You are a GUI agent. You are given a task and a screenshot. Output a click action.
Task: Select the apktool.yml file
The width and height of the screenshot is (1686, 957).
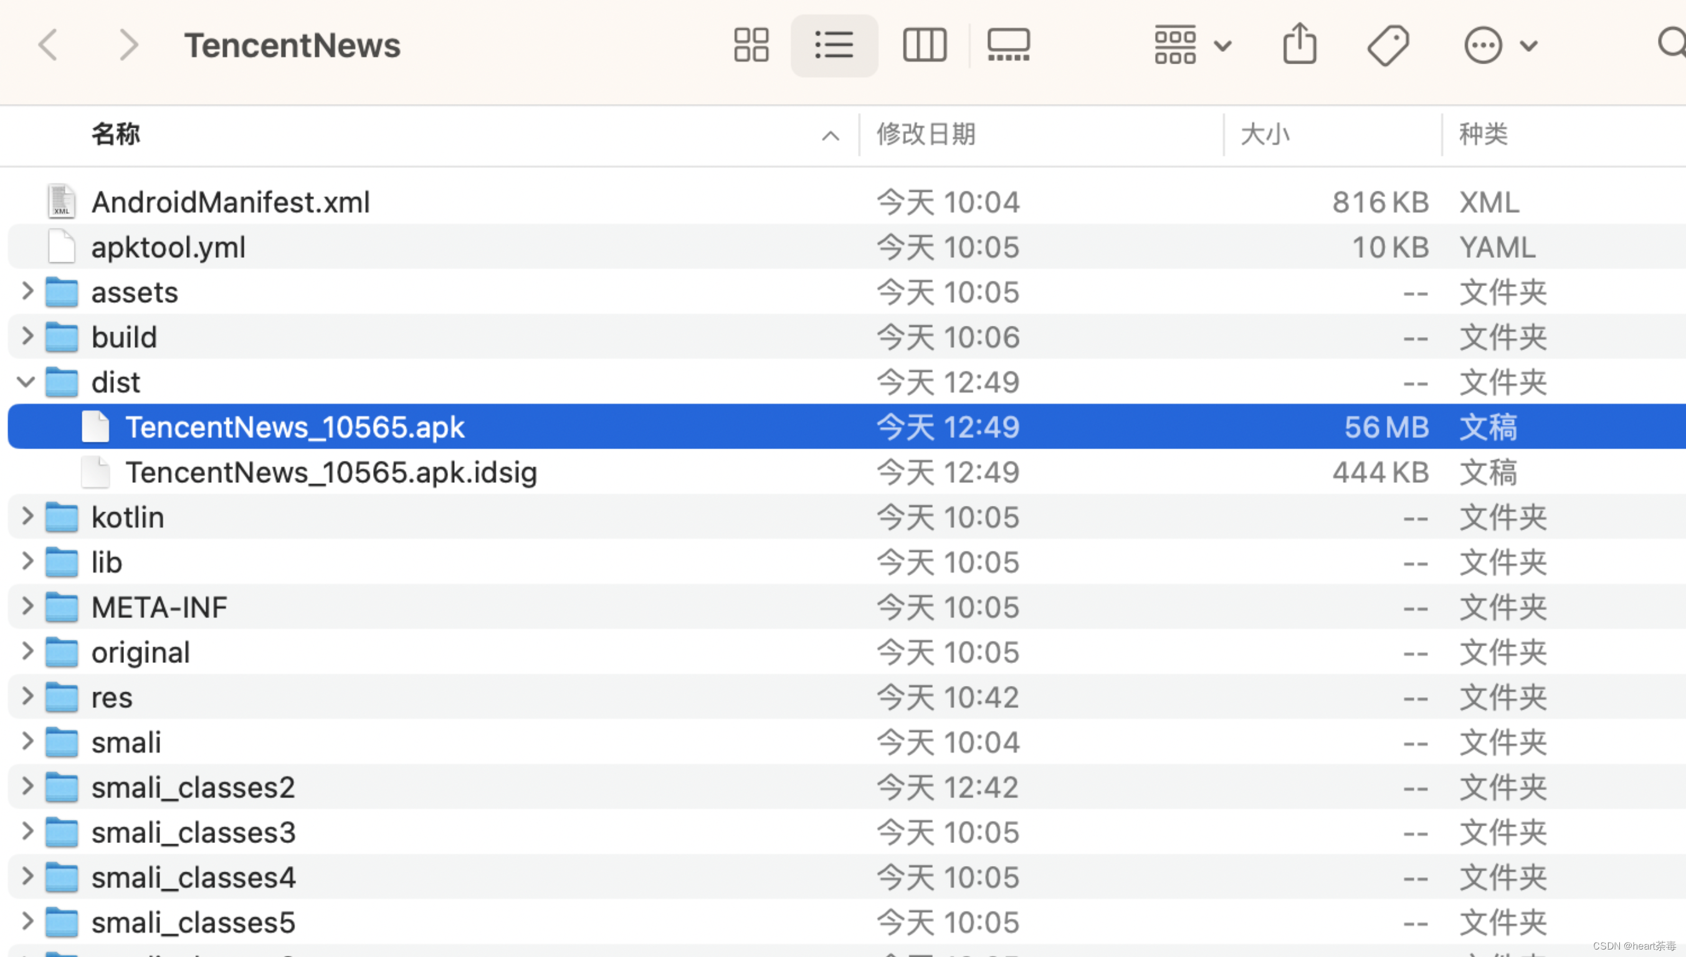(x=168, y=247)
